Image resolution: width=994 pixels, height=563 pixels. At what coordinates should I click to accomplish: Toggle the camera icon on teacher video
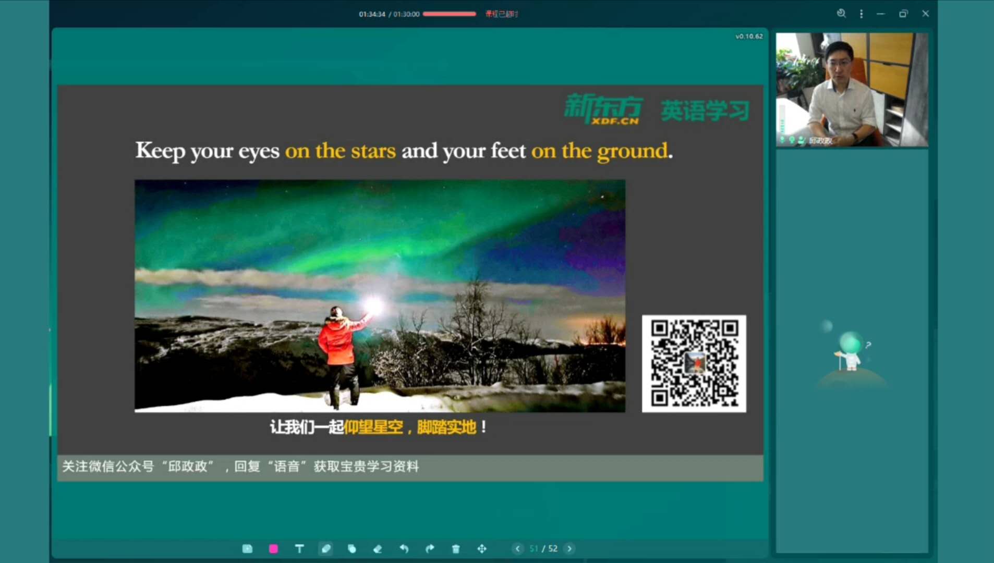pyautogui.click(x=792, y=140)
